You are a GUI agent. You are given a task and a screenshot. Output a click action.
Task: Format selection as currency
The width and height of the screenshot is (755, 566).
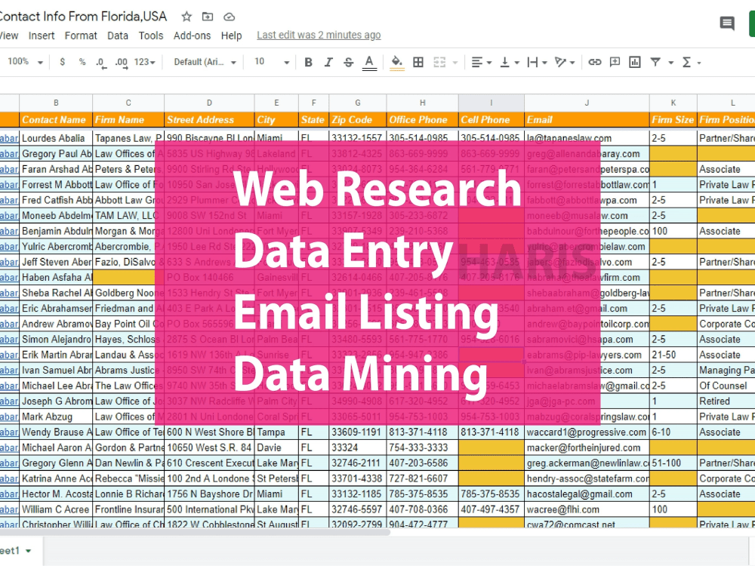click(x=64, y=62)
